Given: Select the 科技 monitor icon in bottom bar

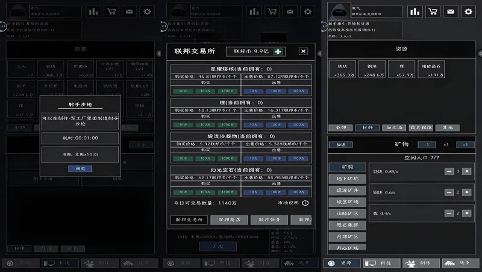Looking at the screenshot, I should pyautogui.click(x=378, y=263).
